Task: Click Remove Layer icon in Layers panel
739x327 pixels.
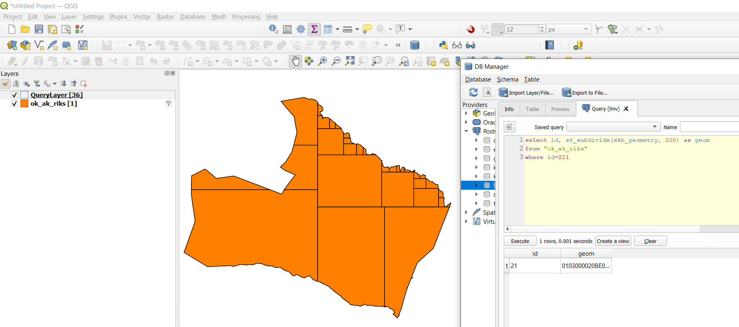Action: pyautogui.click(x=84, y=84)
